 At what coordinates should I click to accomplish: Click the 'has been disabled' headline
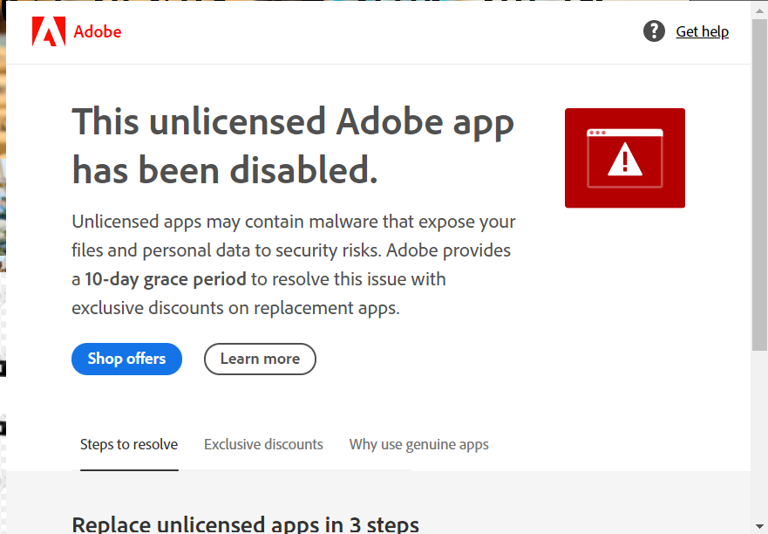point(225,170)
